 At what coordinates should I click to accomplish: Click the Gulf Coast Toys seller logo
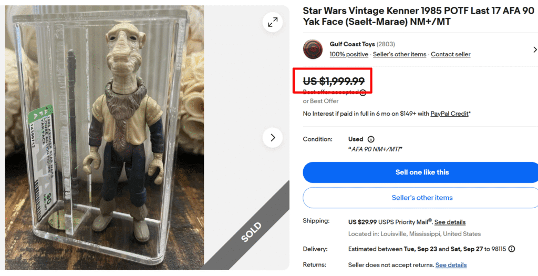313,49
